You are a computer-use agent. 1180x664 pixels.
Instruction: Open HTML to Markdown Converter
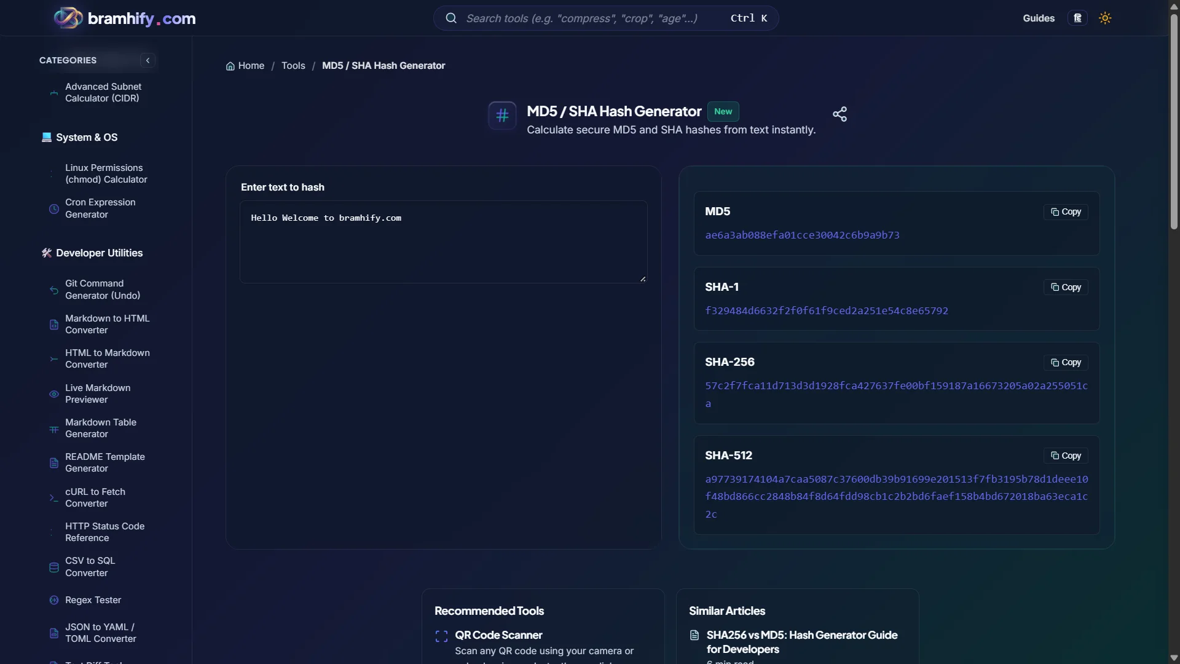pyautogui.click(x=108, y=359)
